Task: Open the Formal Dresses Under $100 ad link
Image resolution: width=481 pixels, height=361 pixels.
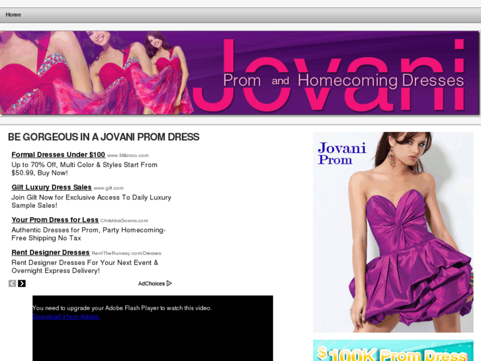Action: click(x=58, y=154)
